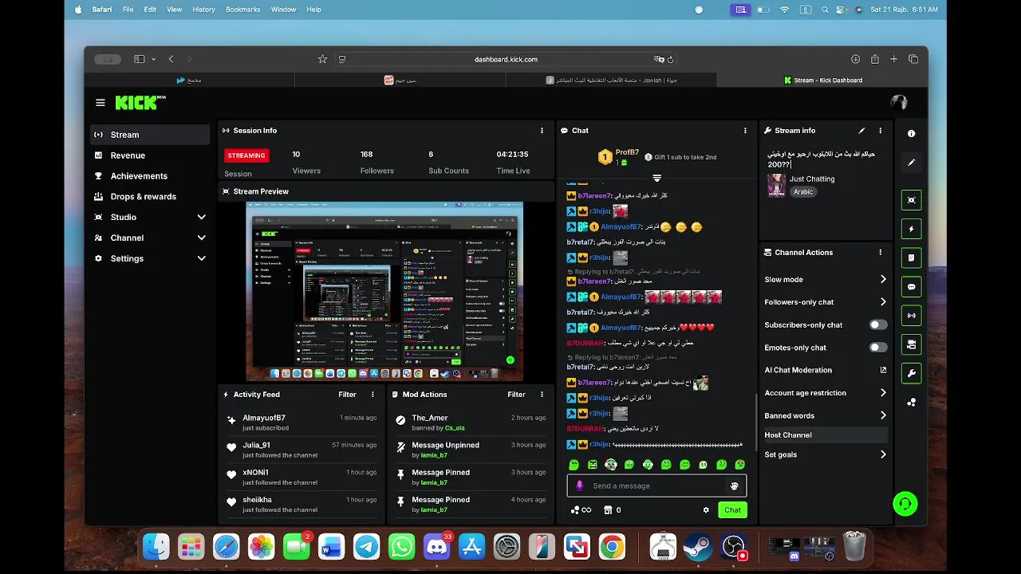Click the channel points infinity icon
This screenshot has height=574, width=1021.
tap(581, 510)
